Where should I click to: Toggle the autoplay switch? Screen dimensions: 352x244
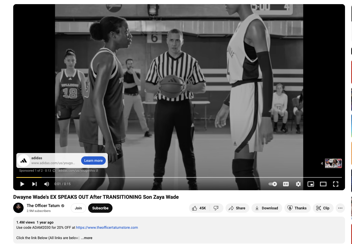(x=273, y=184)
